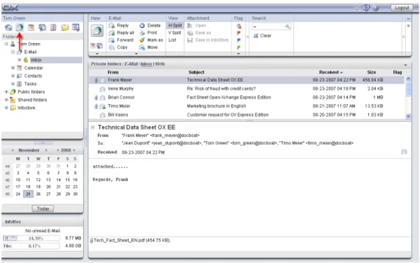Select the Inbox folder in the tree
The image size is (420, 263).
36,60
